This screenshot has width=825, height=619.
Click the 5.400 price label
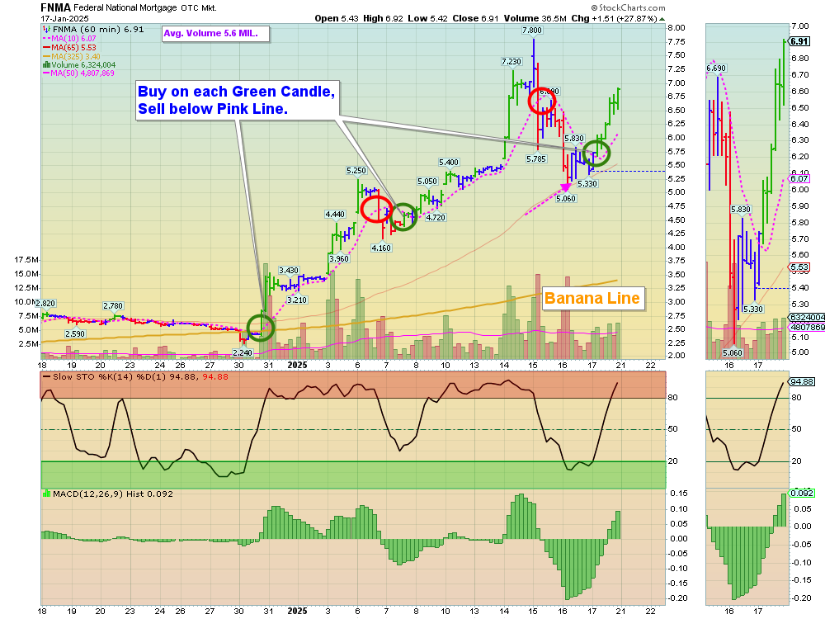coord(449,163)
